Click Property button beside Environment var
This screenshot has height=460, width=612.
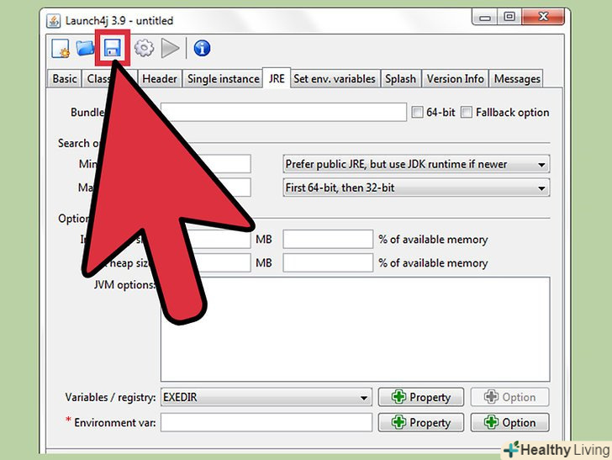point(420,422)
